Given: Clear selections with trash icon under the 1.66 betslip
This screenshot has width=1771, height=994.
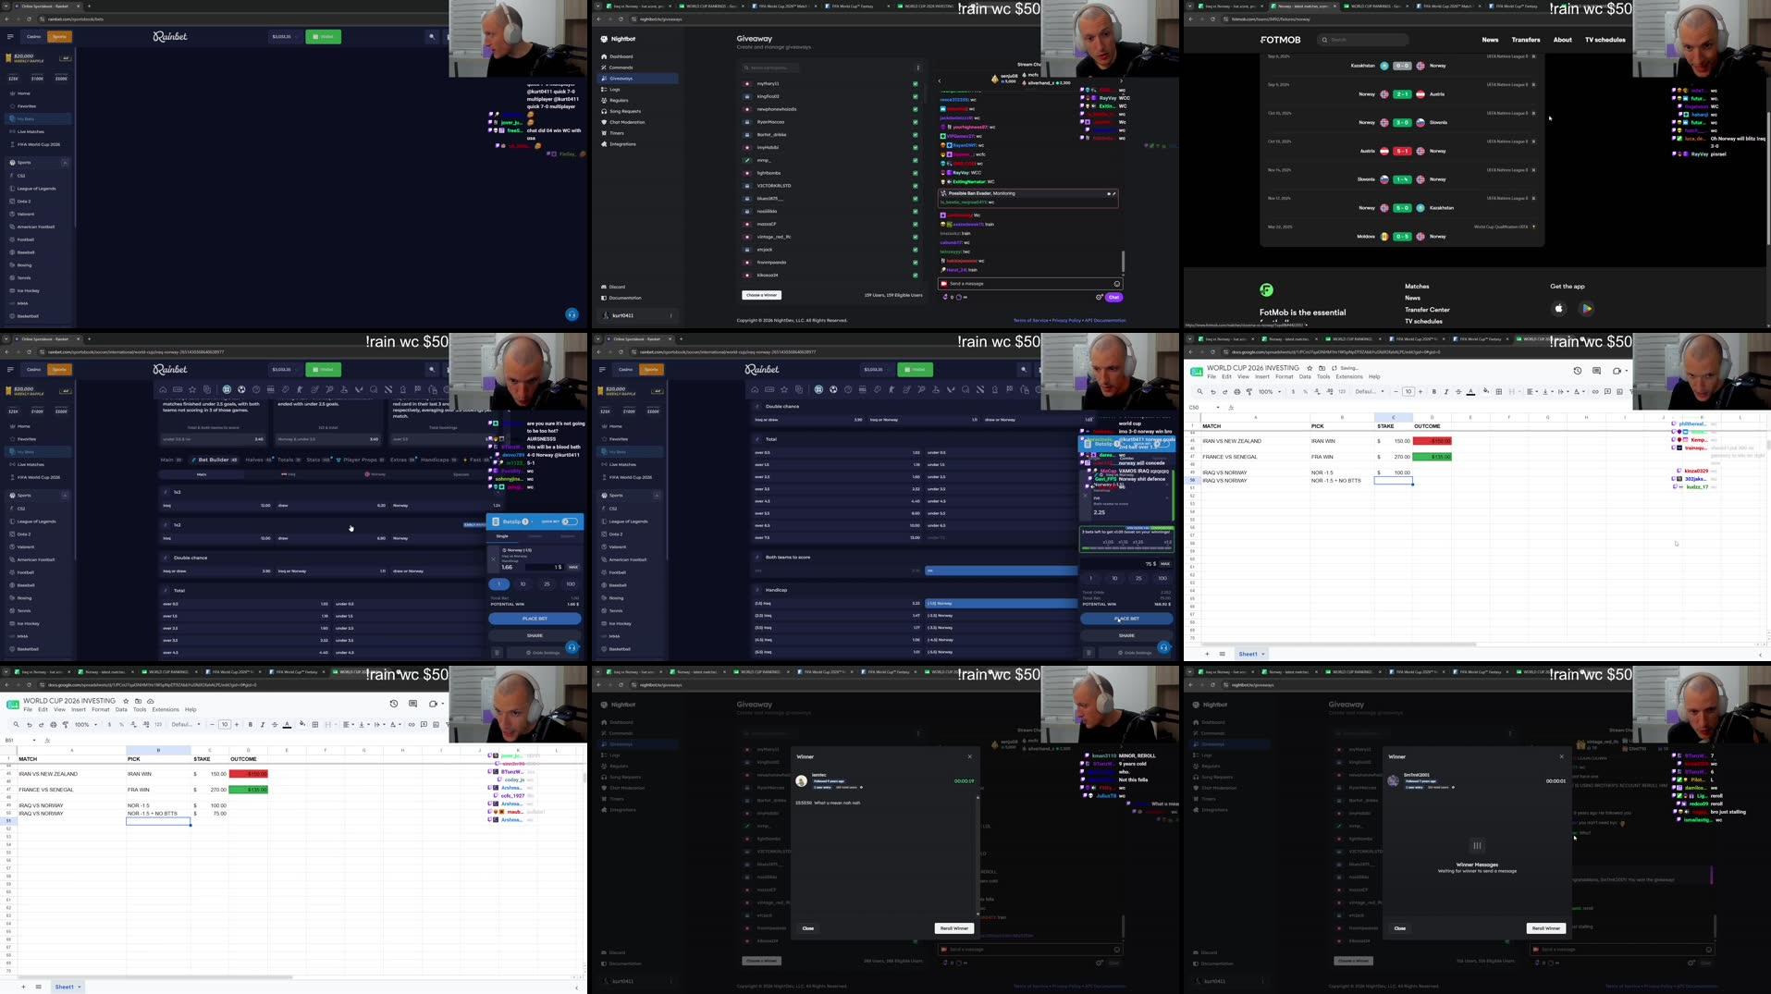Looking at the screenshot, I should pos(497,652).
